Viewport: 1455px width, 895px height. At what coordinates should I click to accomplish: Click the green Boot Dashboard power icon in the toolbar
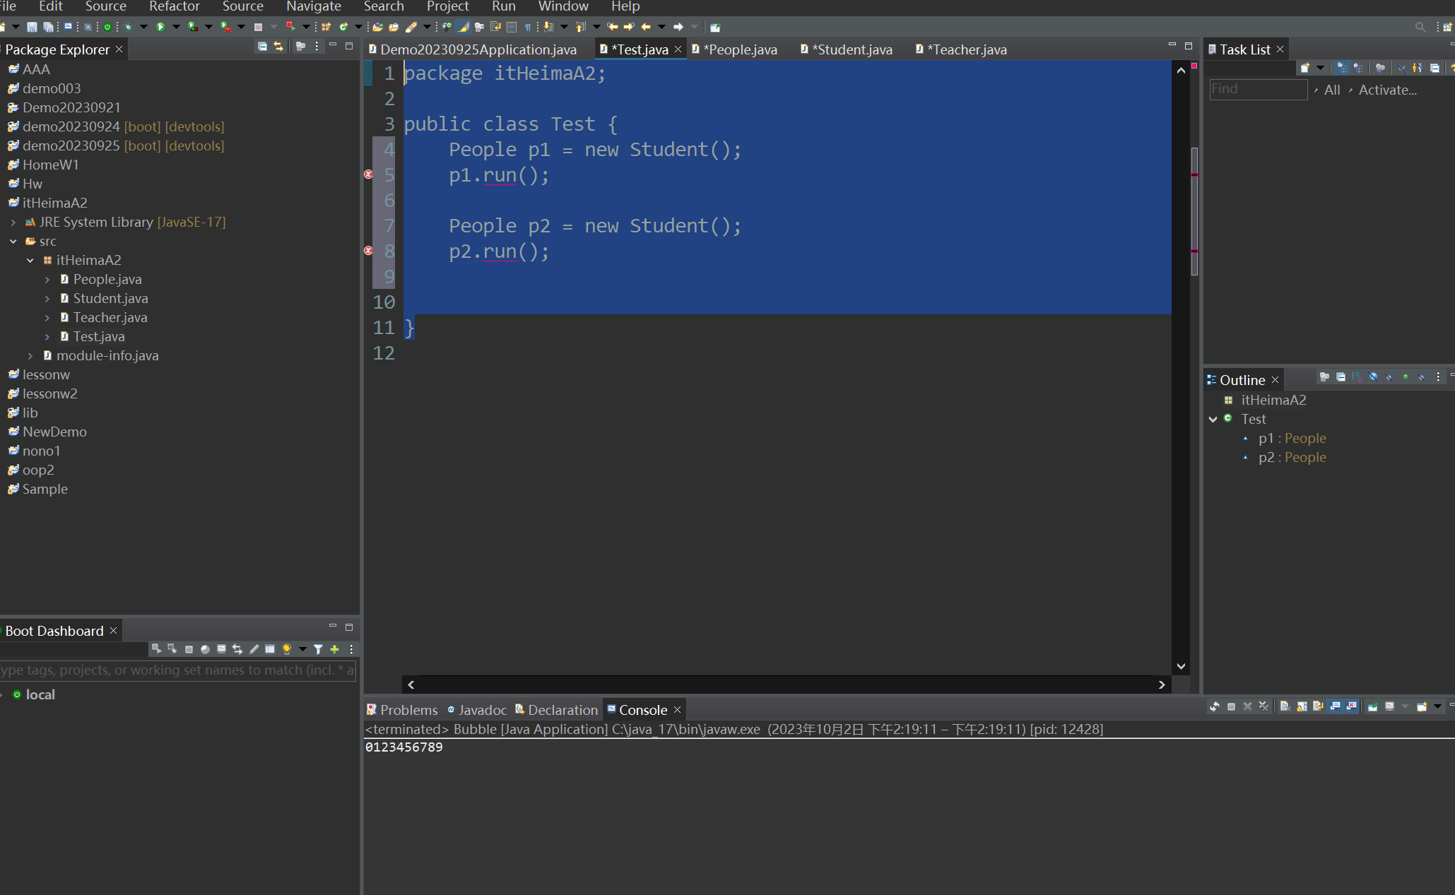click(x=107, y=27)
